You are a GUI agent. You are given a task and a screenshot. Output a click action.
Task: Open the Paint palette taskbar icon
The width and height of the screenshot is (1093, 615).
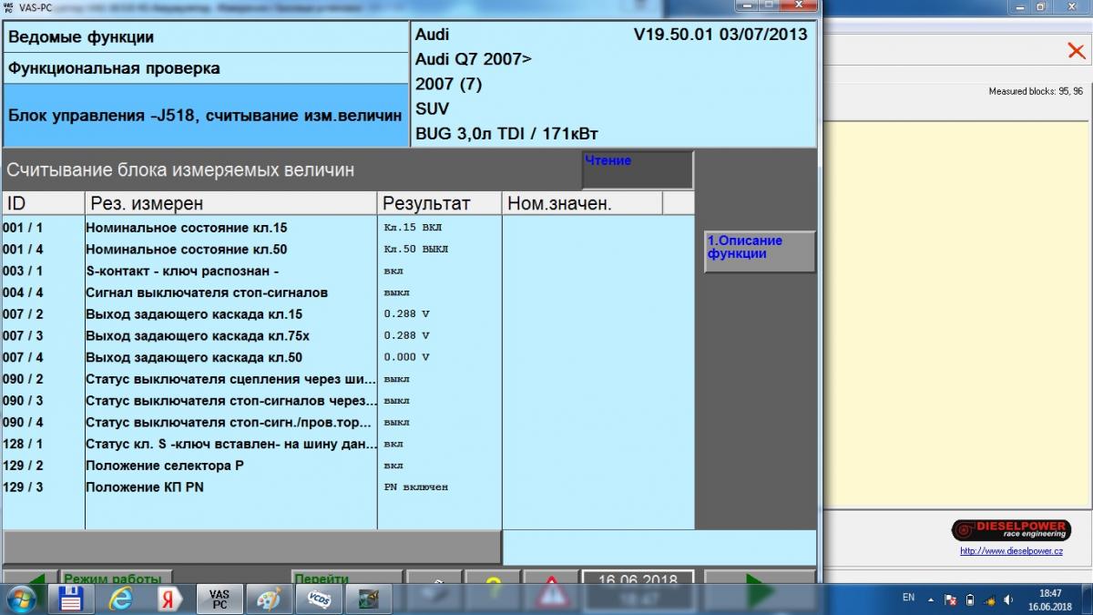pyautogui.click(x=269, y=599)
